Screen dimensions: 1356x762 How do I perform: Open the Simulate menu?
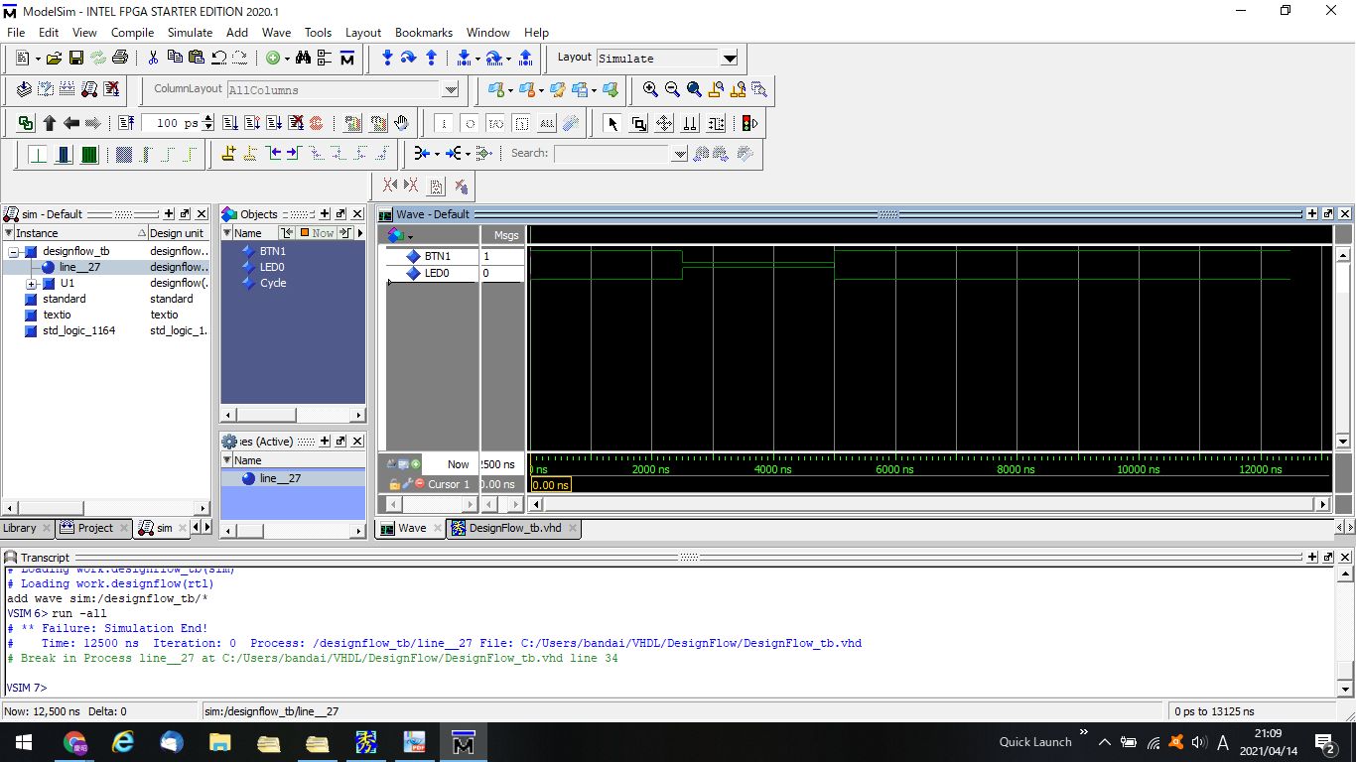190,33
